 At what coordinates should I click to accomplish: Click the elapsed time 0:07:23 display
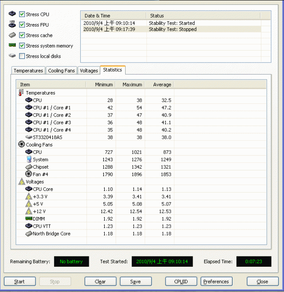click(254, 261)
